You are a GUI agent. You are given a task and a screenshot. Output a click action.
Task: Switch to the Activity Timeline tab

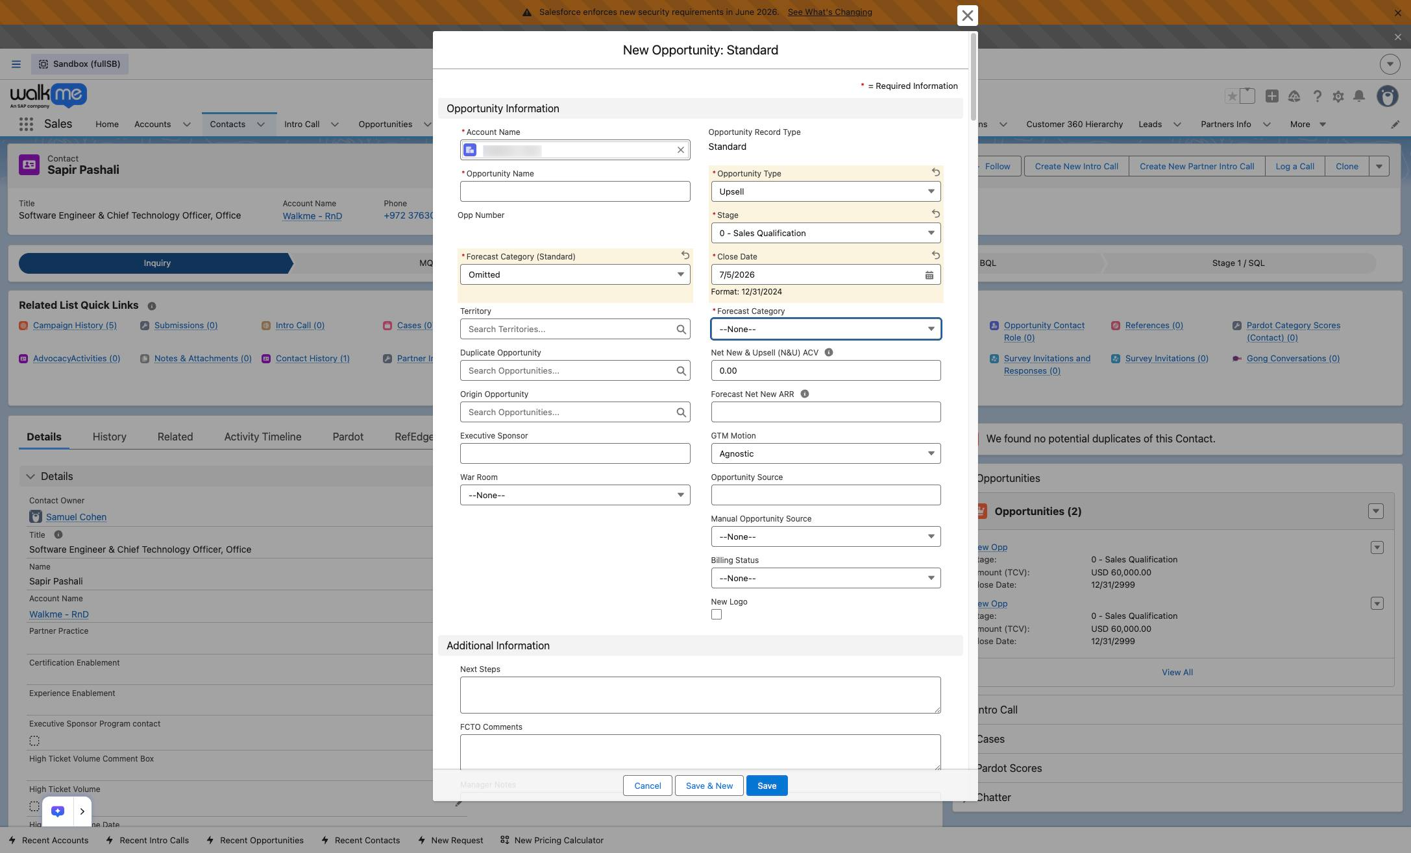coord(263,437)
